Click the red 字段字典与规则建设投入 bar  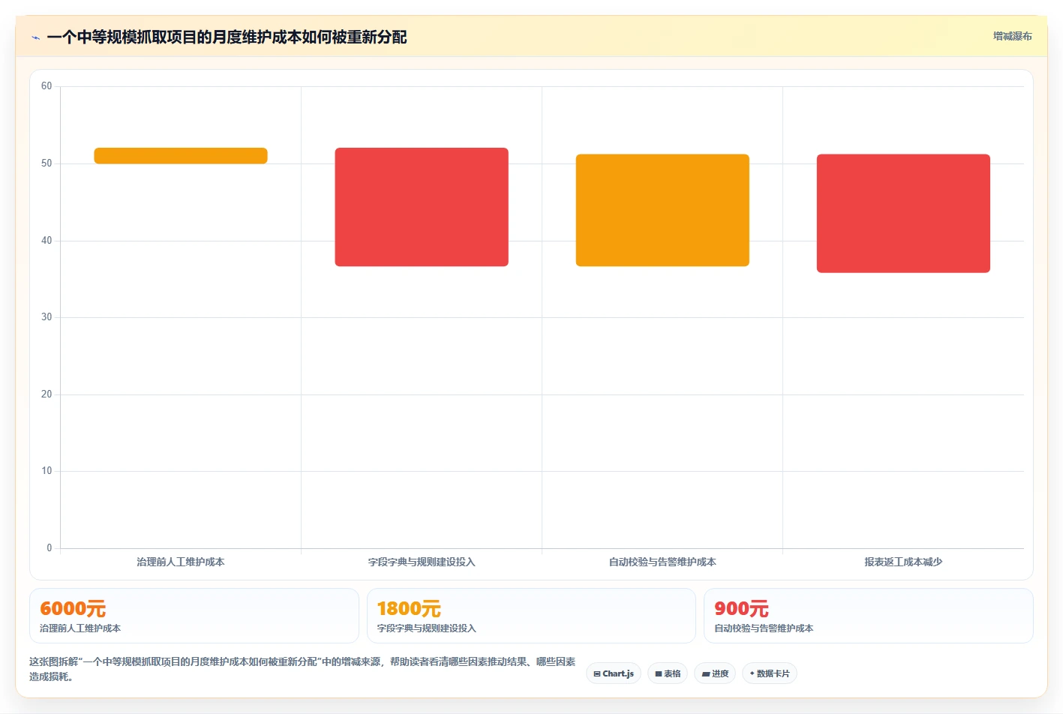tap(422, 207)
